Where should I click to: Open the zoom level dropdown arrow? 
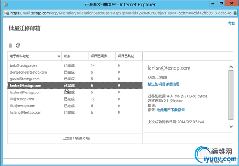[x=230, y=163]
